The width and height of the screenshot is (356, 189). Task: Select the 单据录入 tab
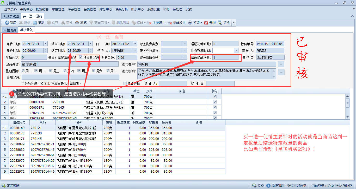click(26, 30)
